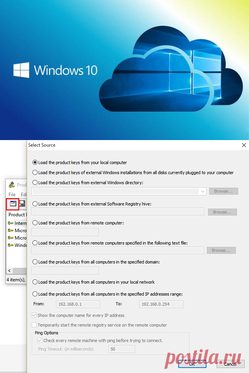Toggle ping check before connecting checkbox
This screenshot has height=373, width=249.
[x=40, y=340]
